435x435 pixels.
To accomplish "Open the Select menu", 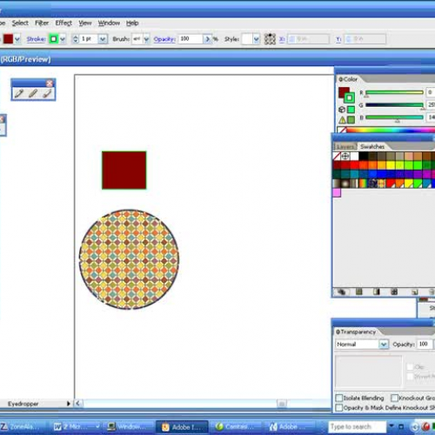I will click(x=20, y=23).
